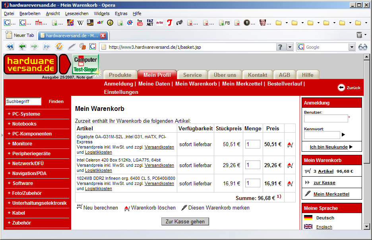The image size is (372, 240).
Task: Open the red T bookmark icon
Action: (x=169, y=23)
